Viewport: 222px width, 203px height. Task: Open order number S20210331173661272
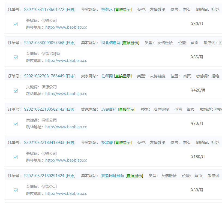44,10
